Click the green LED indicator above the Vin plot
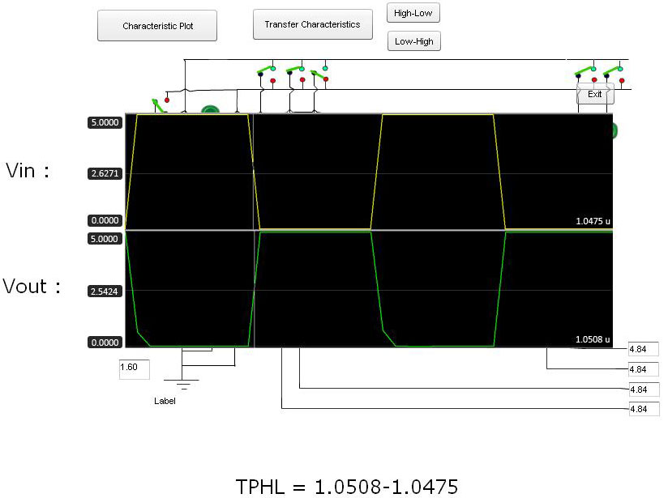 (x=210, y=110)
